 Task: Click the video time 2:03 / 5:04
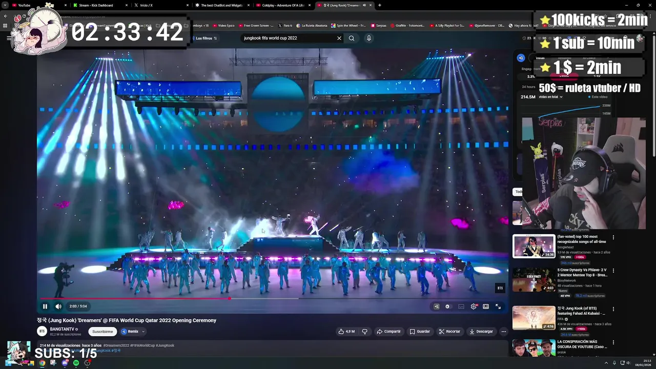78,306
